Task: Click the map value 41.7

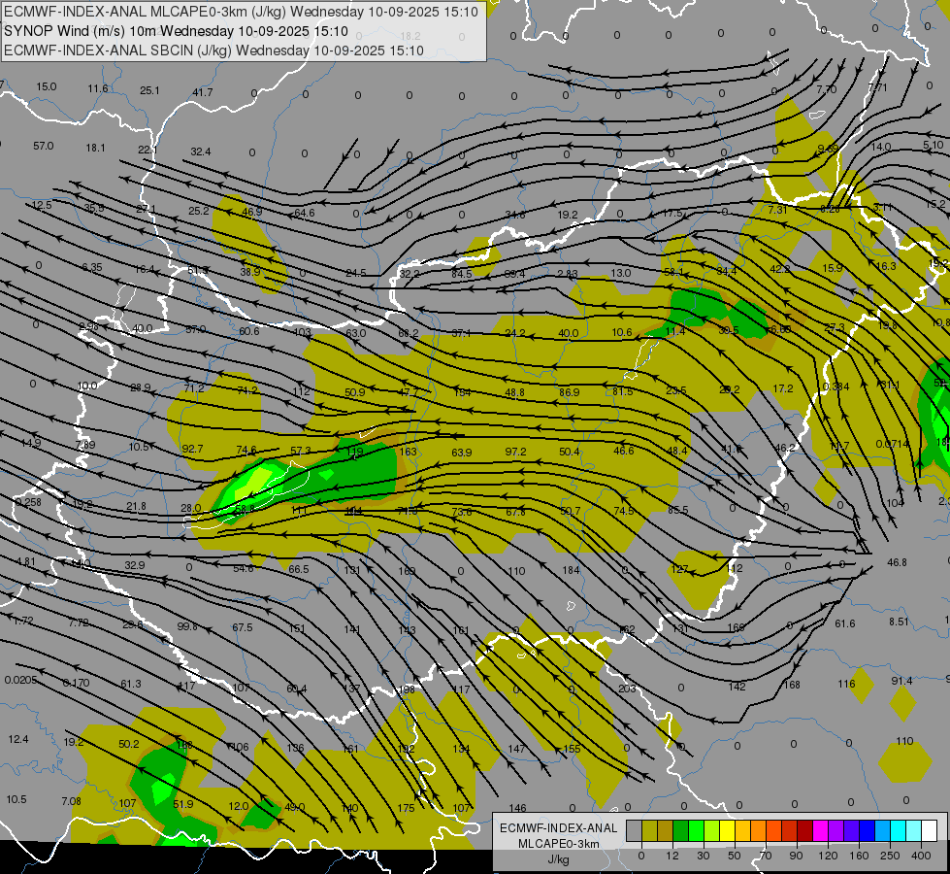Action: [x=203, y=92]
